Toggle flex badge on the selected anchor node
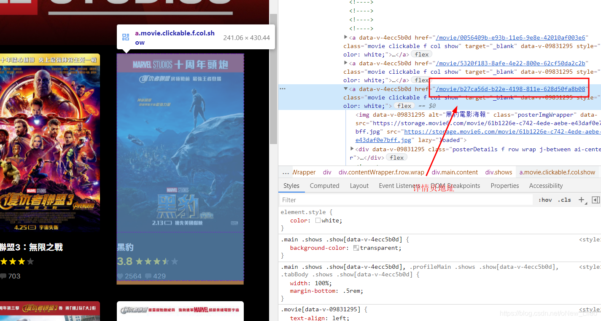Image resolution: width=601 pixels, height=321 pixels. click(404, 106)
